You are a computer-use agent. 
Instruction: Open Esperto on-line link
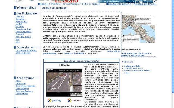click(23, 29)
